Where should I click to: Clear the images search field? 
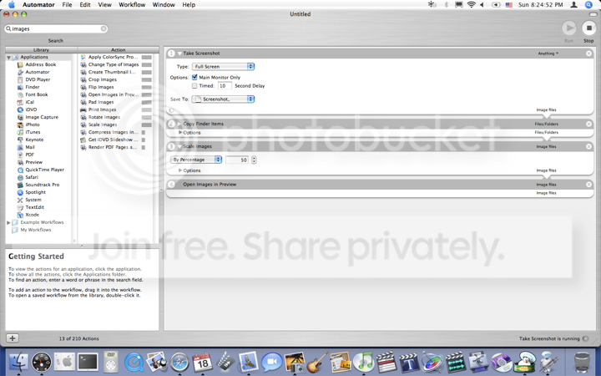104,28
